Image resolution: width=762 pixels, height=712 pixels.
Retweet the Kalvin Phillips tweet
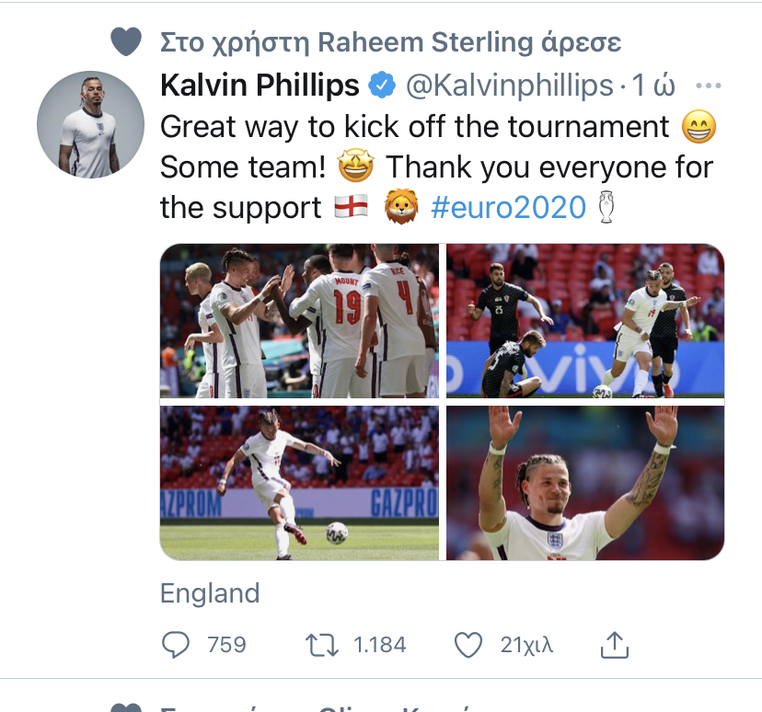point(322,645)
